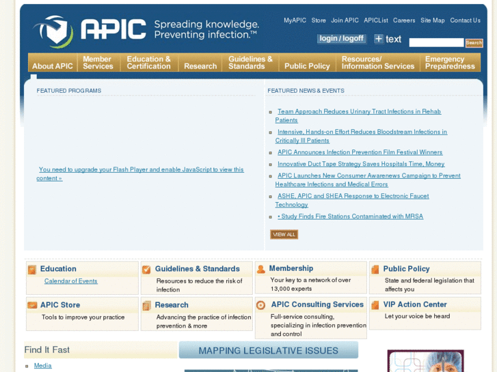Open New Consumer Awareness Campaign article
The image size is (497, 372).
tap(368, 180)
